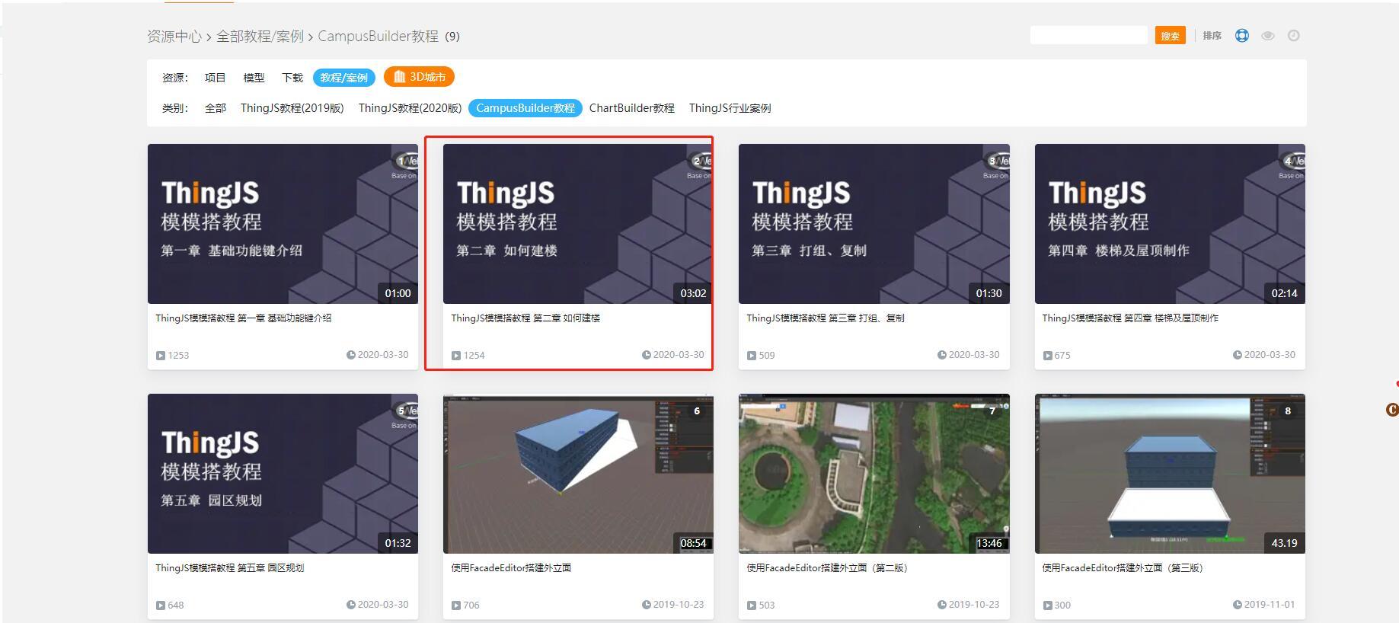Focus the search input field
The height and width of the screenshot is (623, 1399).
point(1089,35)
